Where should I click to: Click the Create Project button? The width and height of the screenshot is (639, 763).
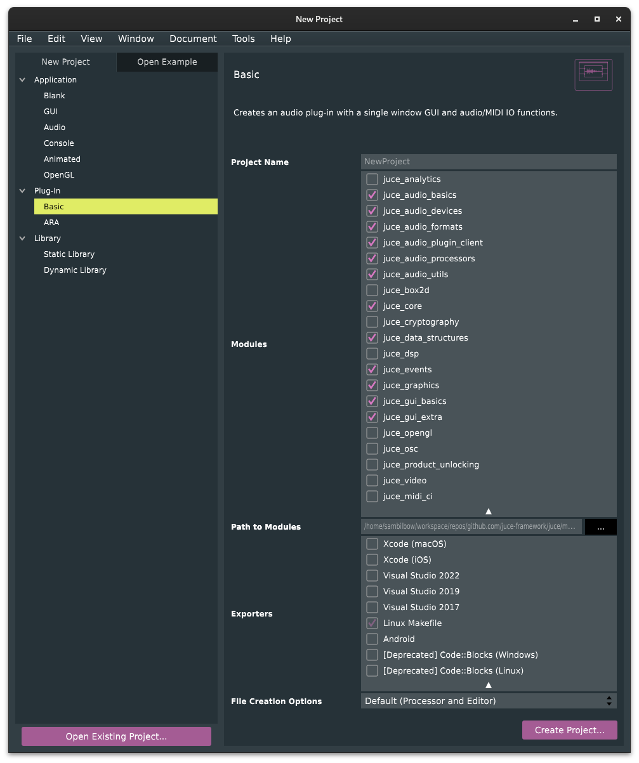click(x=569, y=730)
